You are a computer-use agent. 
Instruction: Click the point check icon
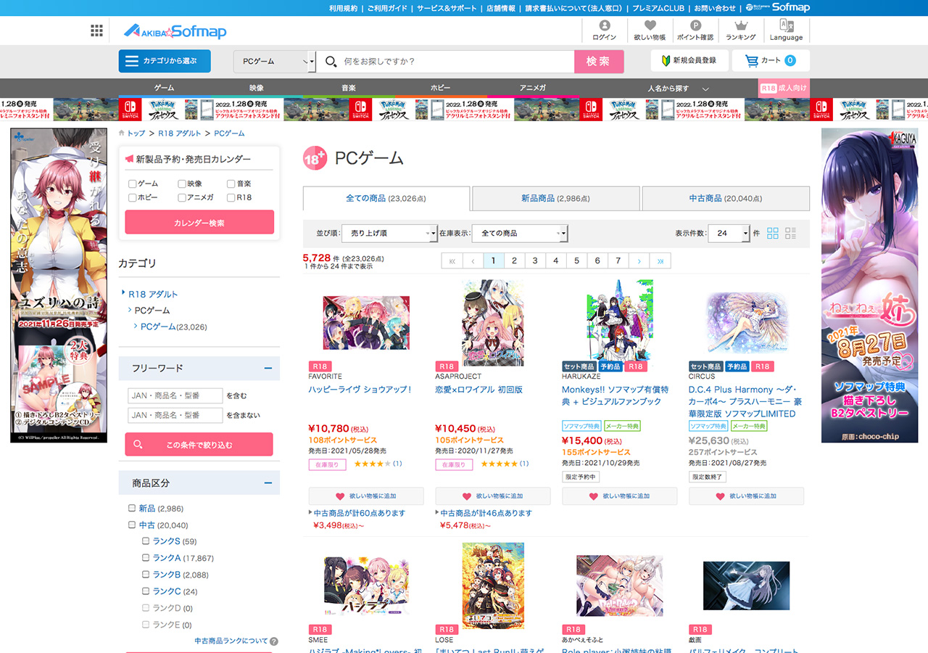coord(695,26)
